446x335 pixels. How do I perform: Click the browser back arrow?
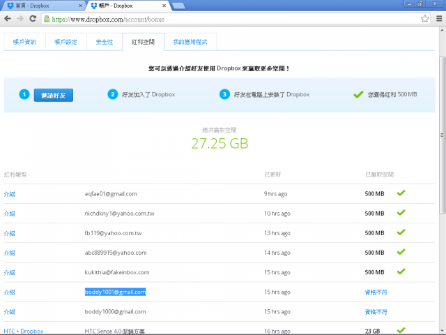[8, 19]
